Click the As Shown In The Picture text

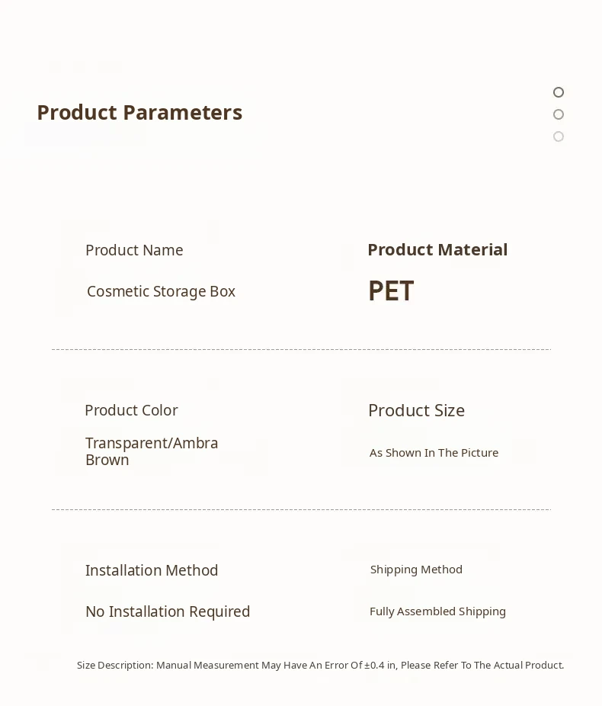coord(434,453)
